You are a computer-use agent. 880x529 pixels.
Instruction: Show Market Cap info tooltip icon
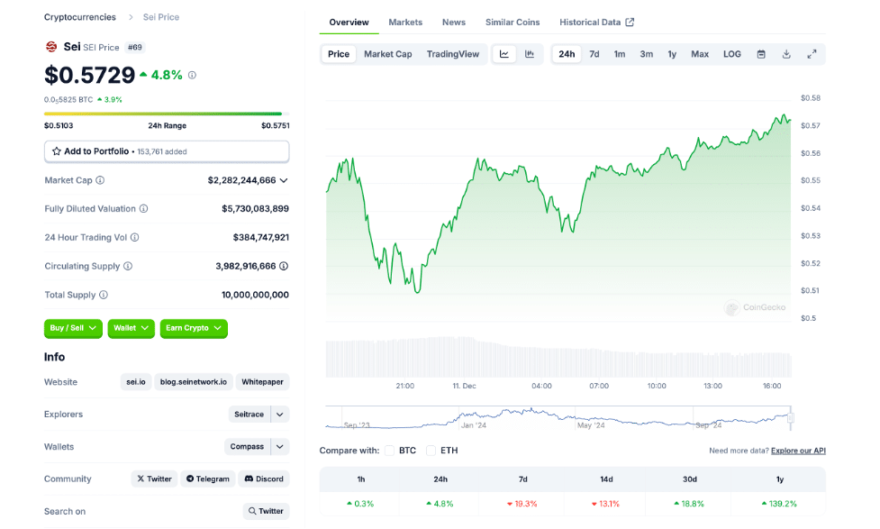point(100,180)
